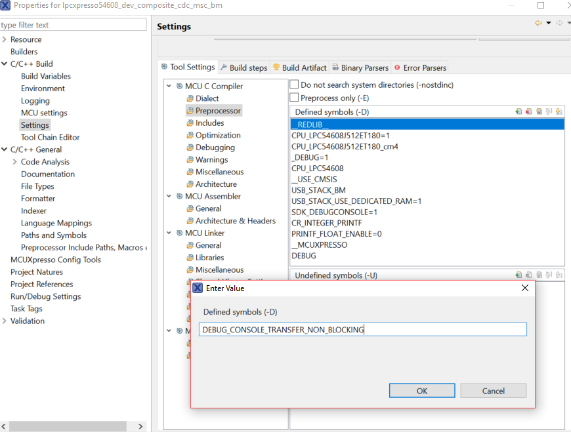Screen dimensions: 571x432
Task: Open Build Variables page
Action: click(x=46, y=76)
